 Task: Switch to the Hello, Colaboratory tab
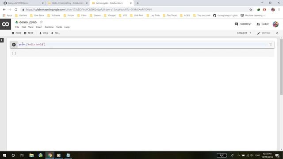(x=67, y=3)
